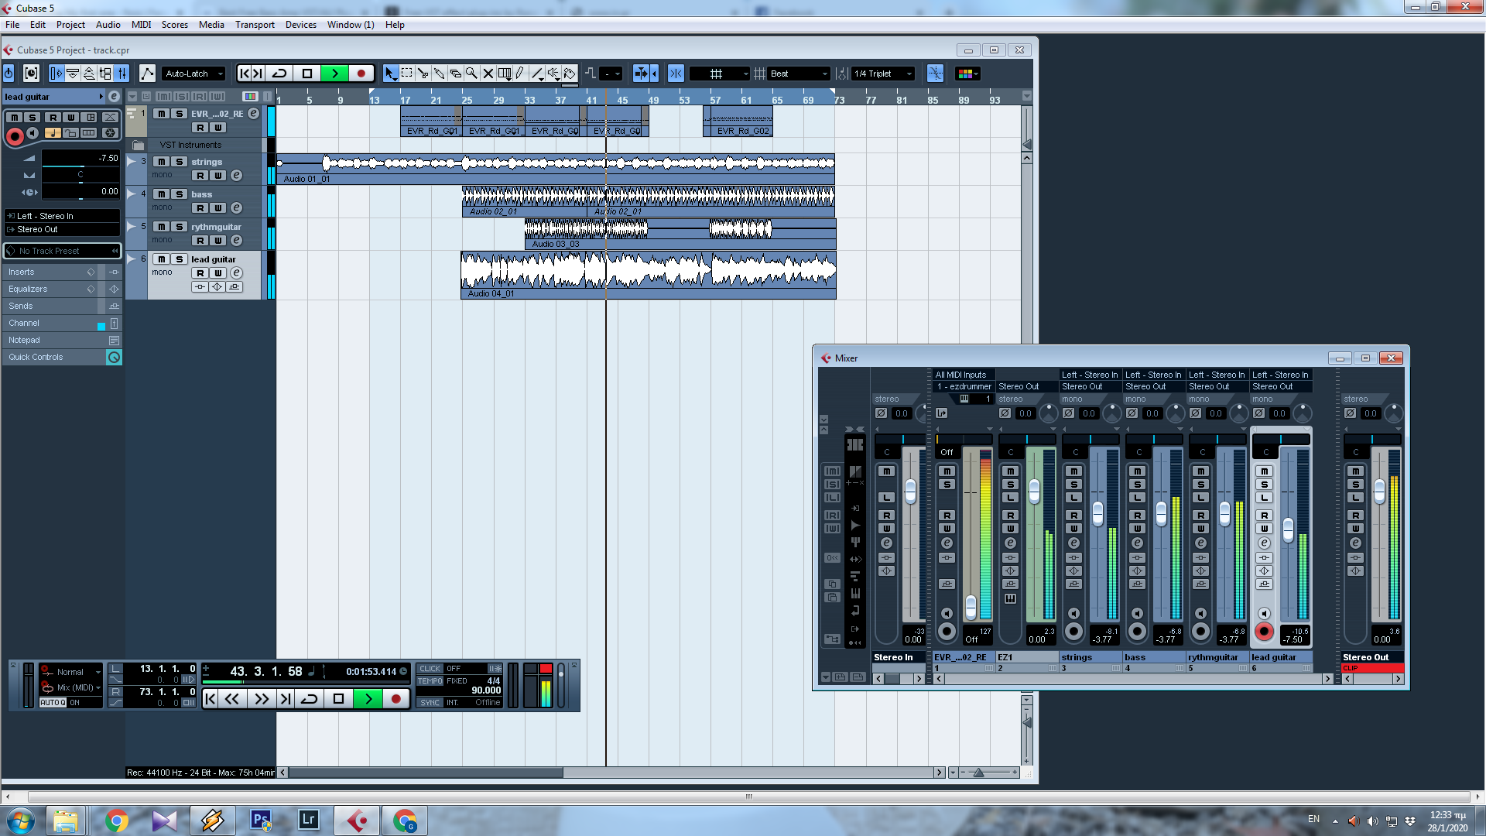The height and width of the screenshot is (836, 1486).
Task: Select the Mute X tool
Action: click(488, 74)
